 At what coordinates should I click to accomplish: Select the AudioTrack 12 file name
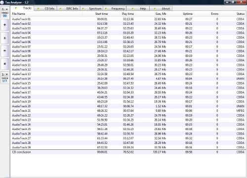pos(21,70)
